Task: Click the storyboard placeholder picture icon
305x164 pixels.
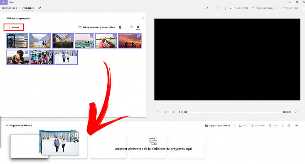Action: (153, 141)
